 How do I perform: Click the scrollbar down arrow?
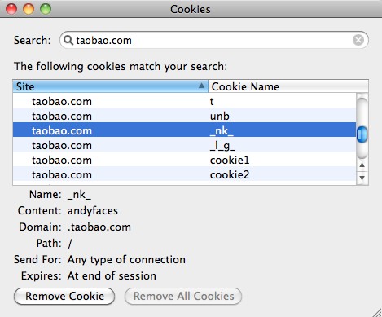tap(362, 178)
